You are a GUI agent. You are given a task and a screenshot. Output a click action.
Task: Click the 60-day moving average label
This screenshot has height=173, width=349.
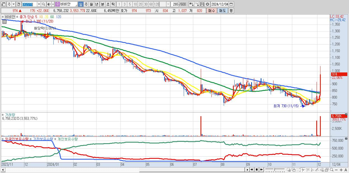tap(52, 17)
